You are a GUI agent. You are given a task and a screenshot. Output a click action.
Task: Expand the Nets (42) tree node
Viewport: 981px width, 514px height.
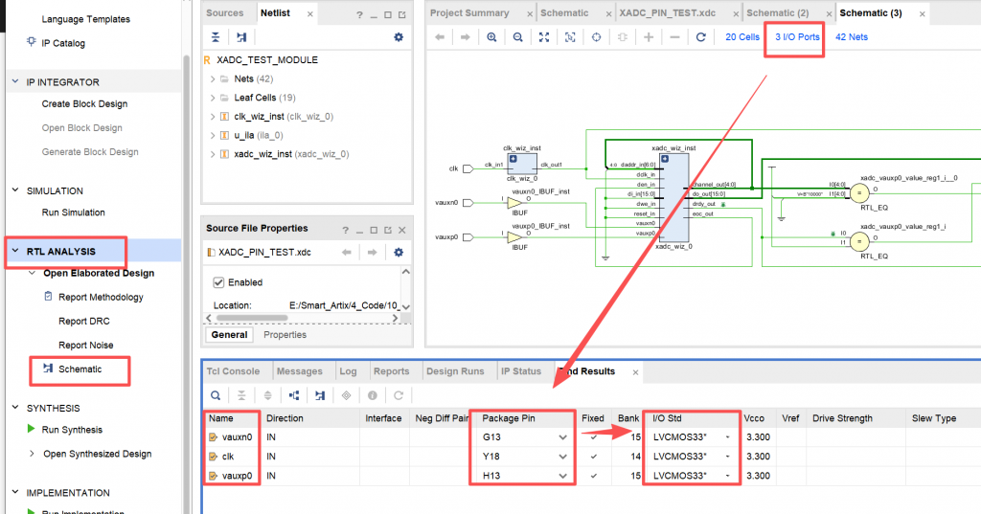tap(213, 78)
